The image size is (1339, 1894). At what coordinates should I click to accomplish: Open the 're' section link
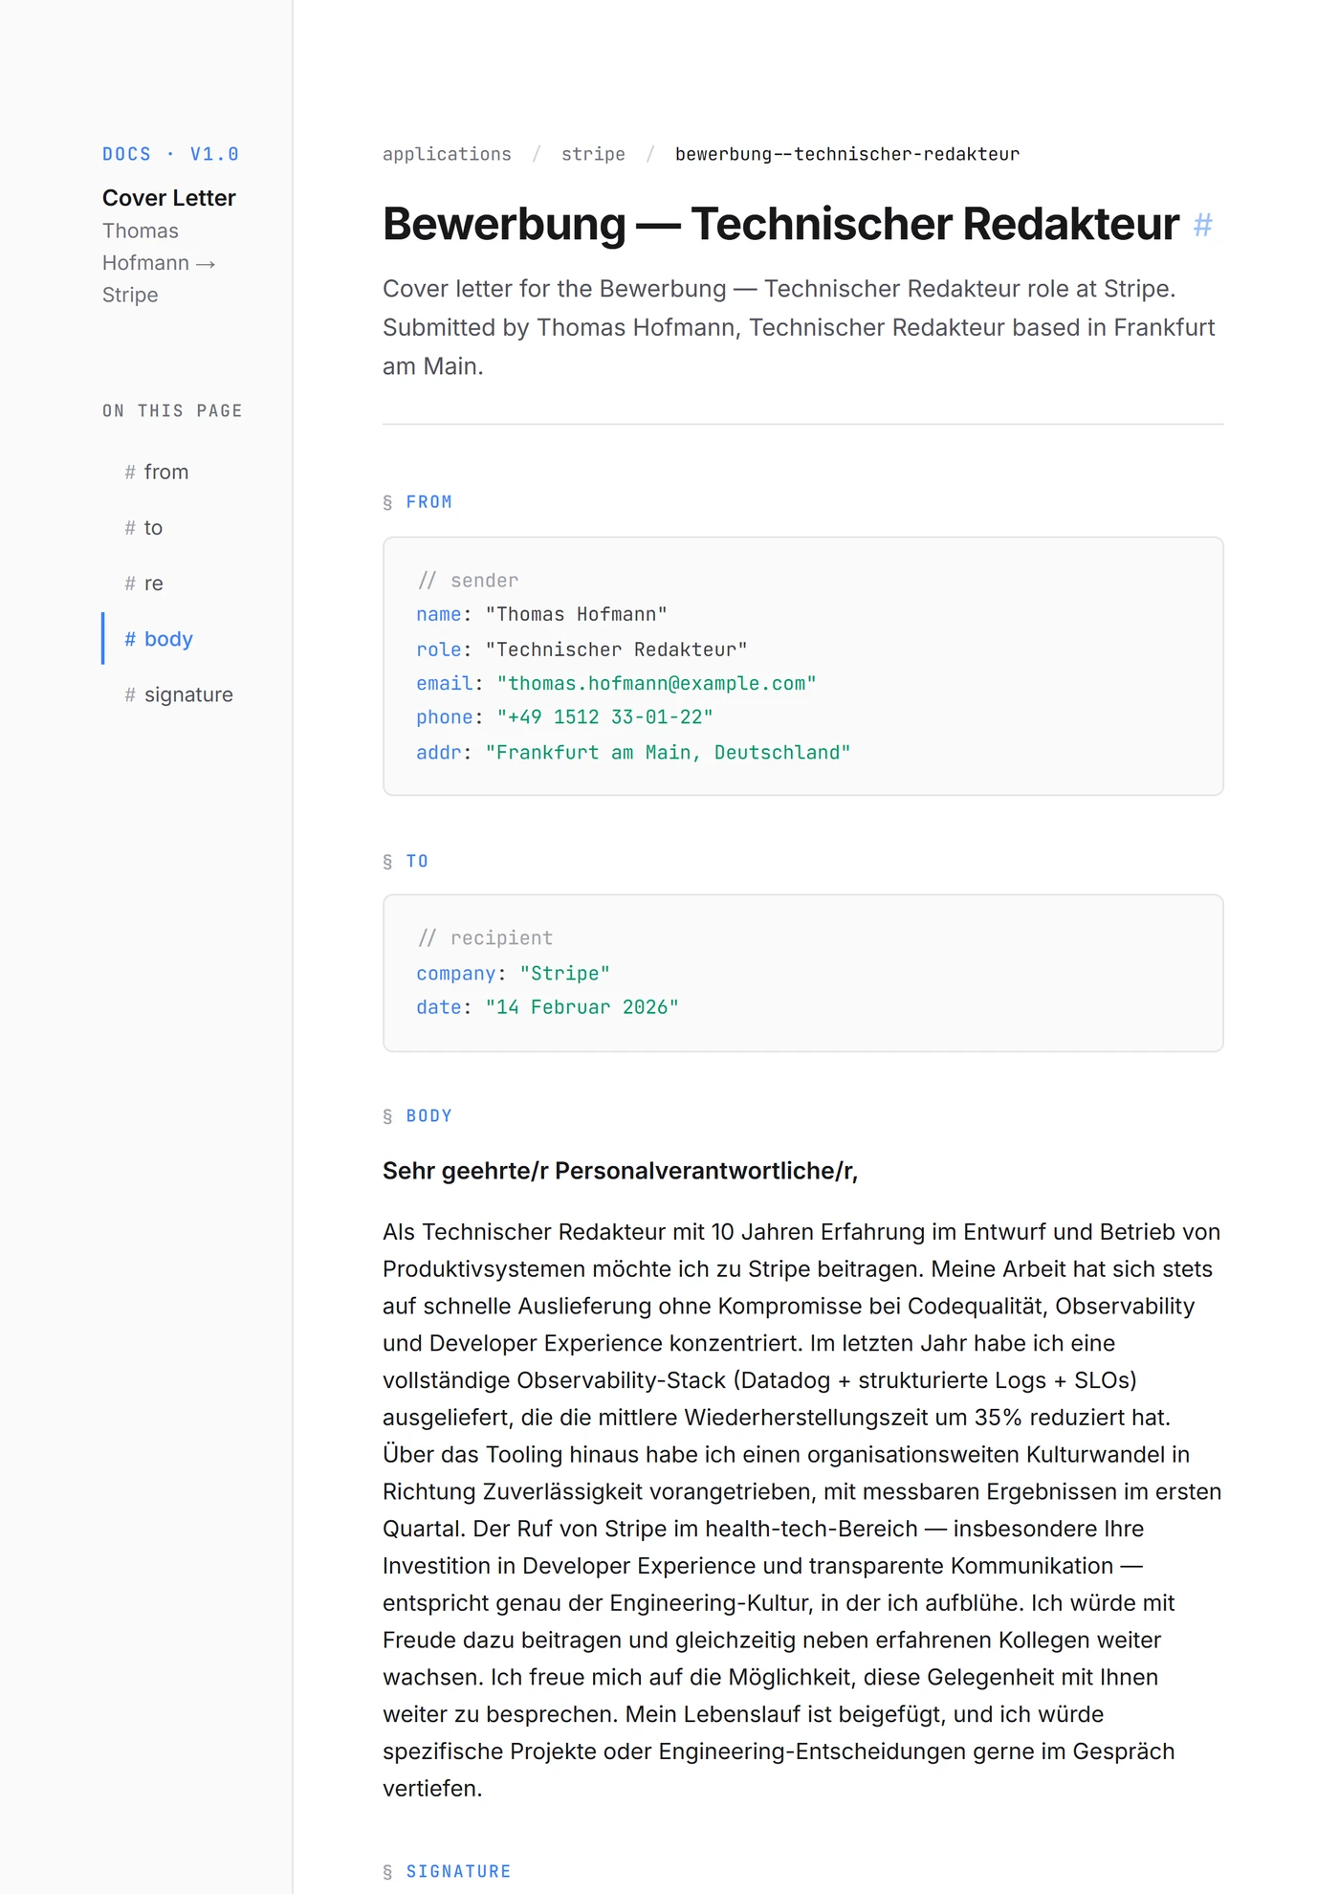(143, 583)
